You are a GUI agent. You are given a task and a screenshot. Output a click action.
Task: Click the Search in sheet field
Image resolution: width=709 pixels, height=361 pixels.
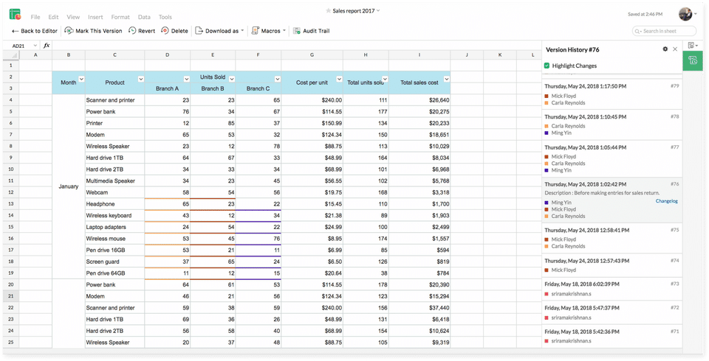(x=665, y=31)
